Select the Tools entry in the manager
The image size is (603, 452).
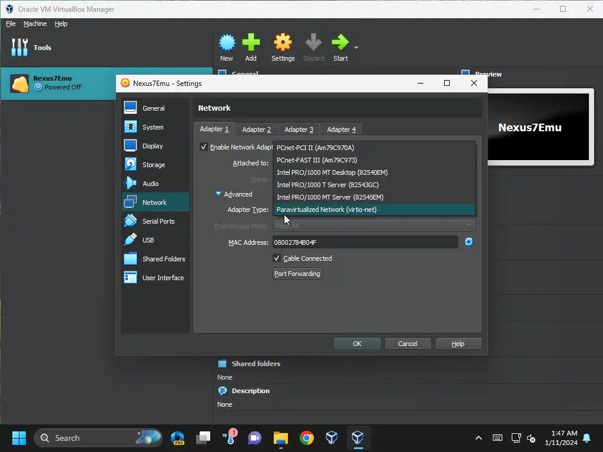[x=106, y=48]
